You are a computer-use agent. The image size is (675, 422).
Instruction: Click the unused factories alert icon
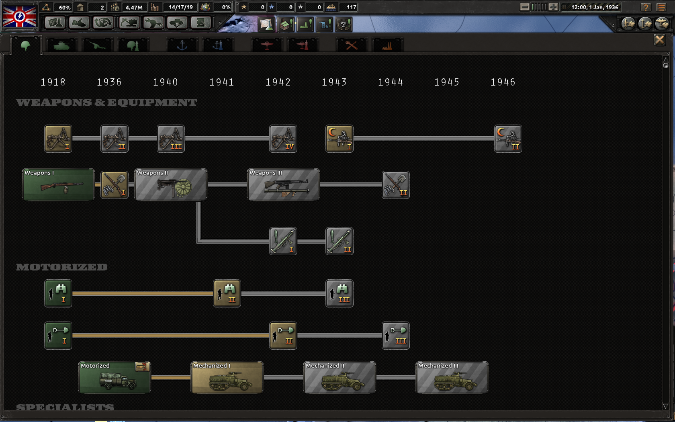(286, 25)
